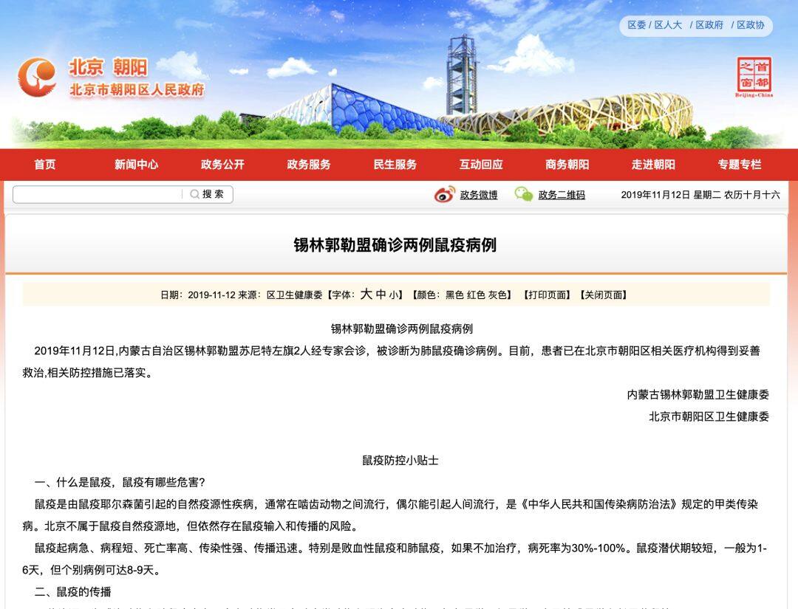Open 专题专栏 navigation item
798x609 pixels.
[739, 165]
